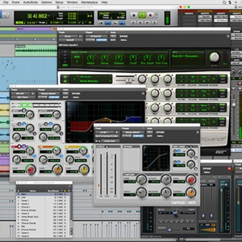Image resolution: width=242 pixels, height=242 pixels.
Task: Turn the Cutoff knob in Xpand smart knobs
Action: pyautogui.click(x=133, y=58)
